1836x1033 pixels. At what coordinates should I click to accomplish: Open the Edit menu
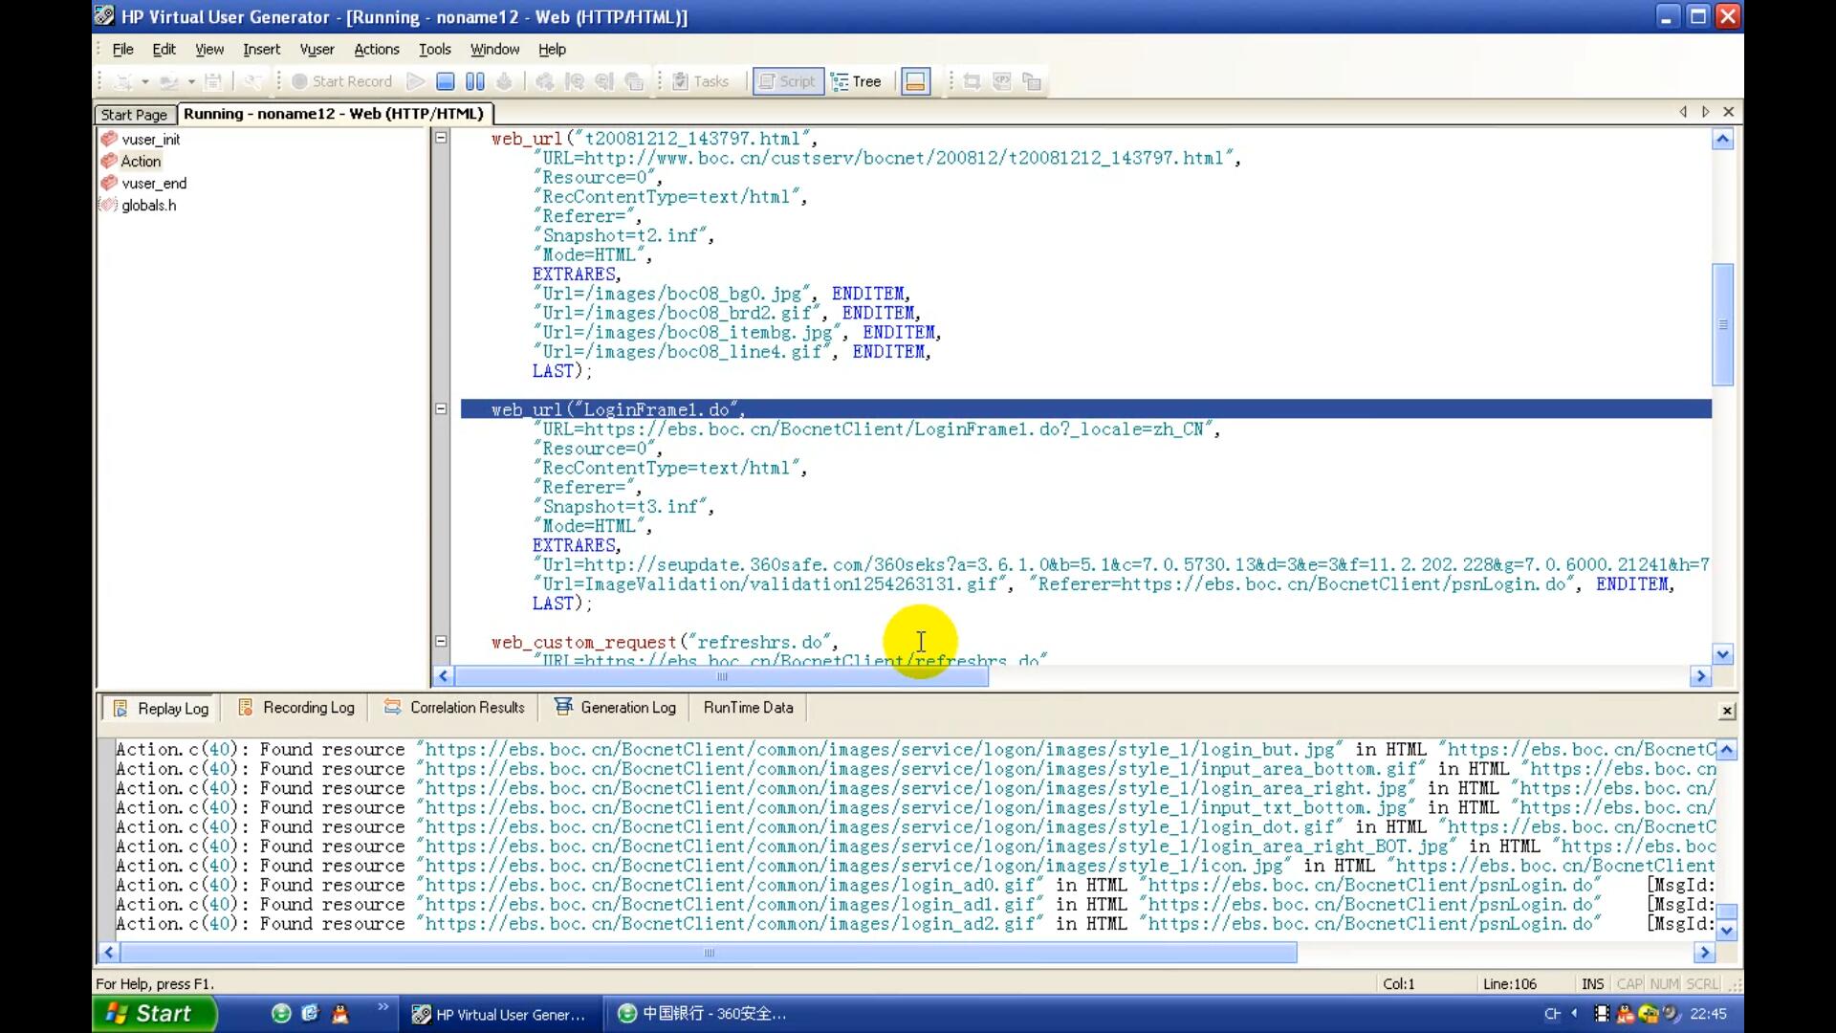164,49
